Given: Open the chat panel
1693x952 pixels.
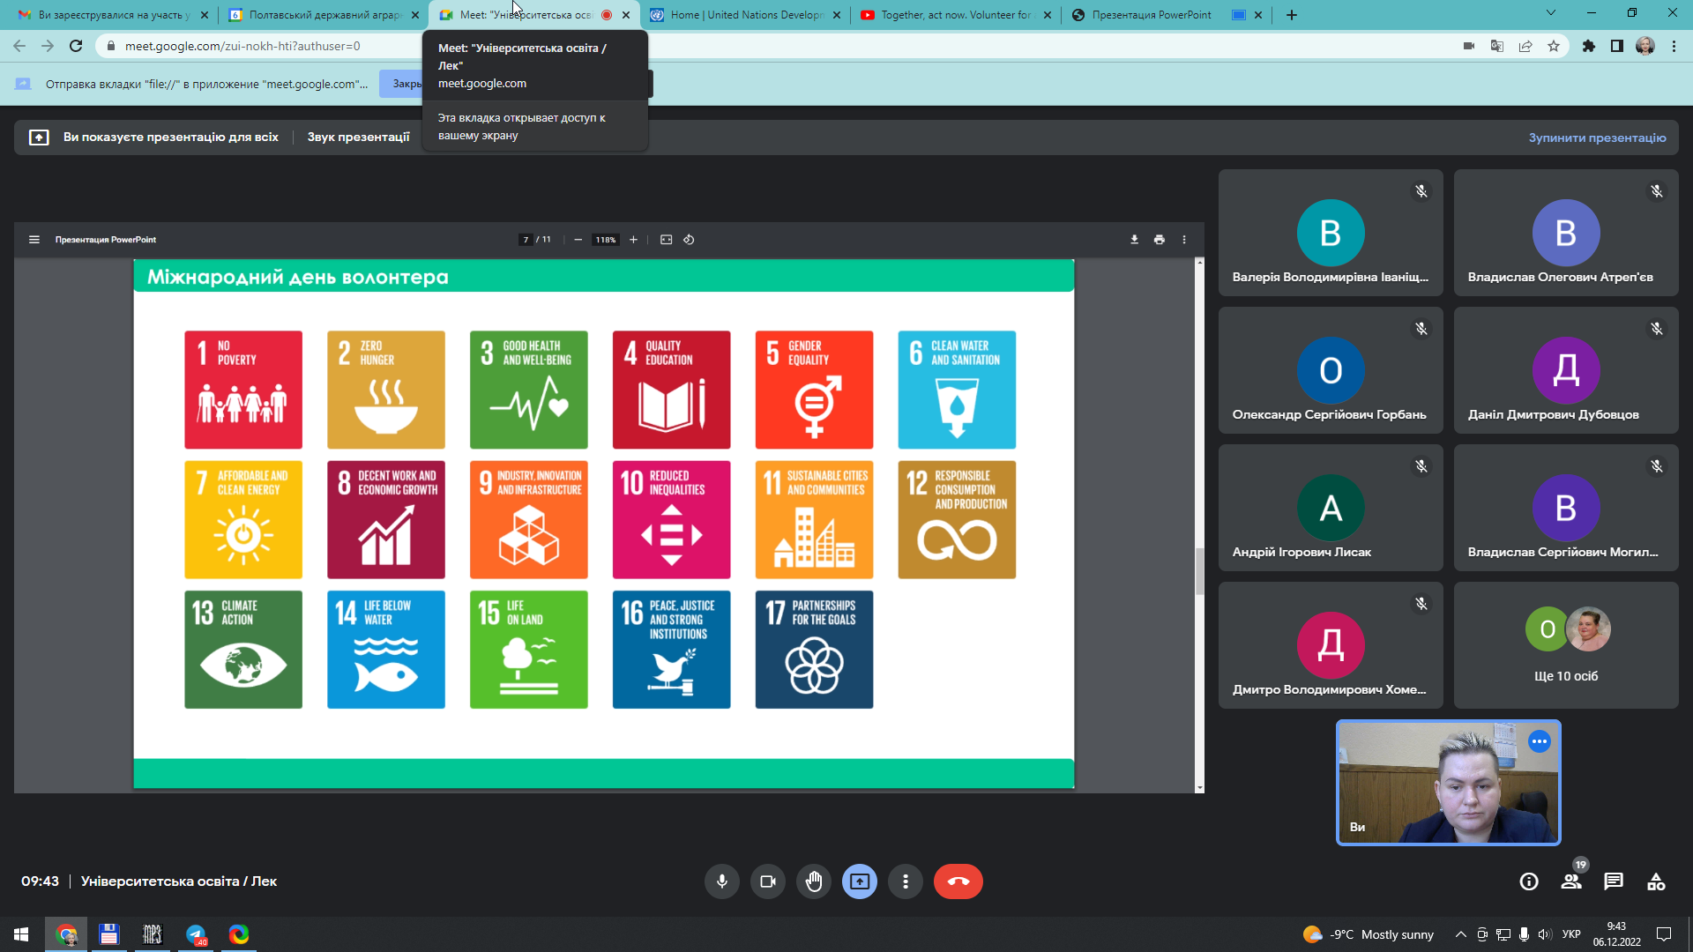Looking at the screenshot, I should tap(1614, 881).
